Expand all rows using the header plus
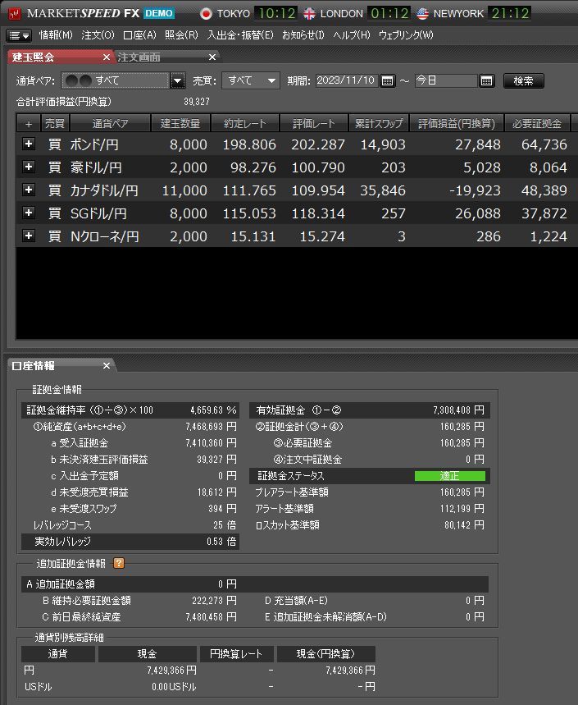 click(x=29, y=124)
